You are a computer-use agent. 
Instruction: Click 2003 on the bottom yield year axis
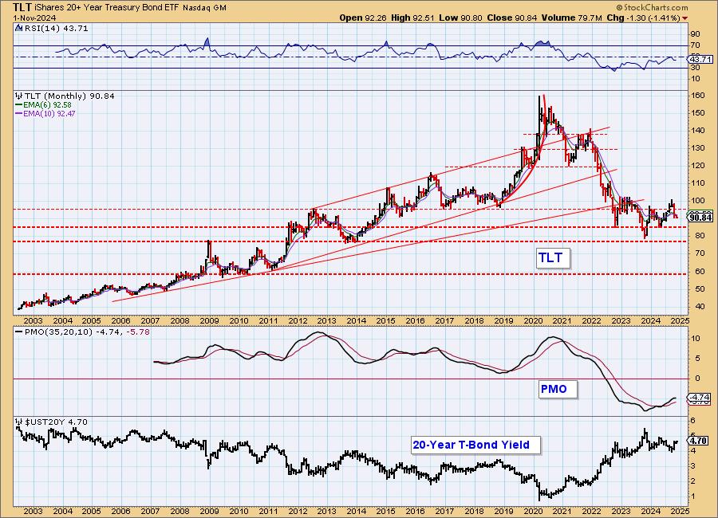pos(33,511)
